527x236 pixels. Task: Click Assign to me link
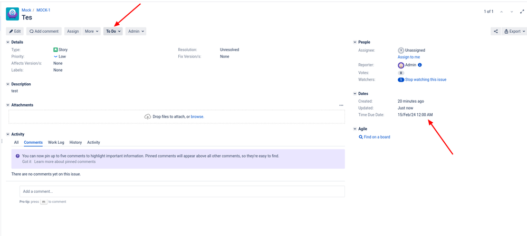point(409,57)
